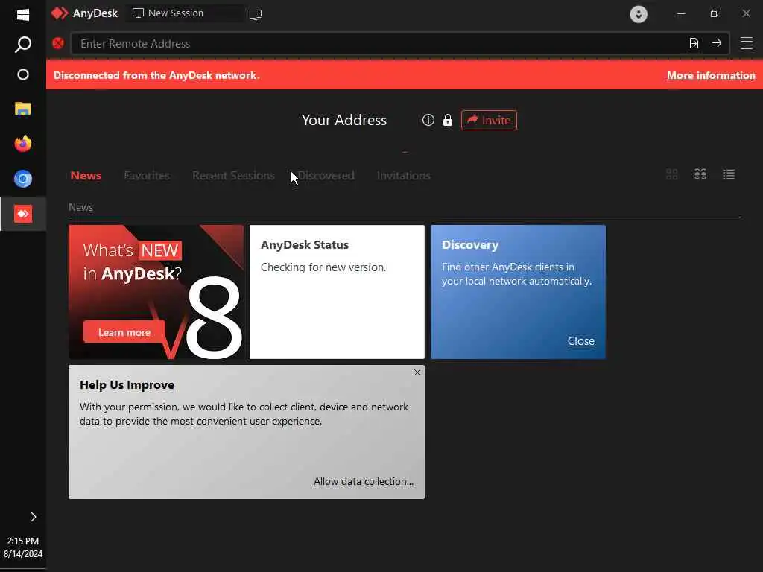Open the hamburger main menu

point(747,43)
